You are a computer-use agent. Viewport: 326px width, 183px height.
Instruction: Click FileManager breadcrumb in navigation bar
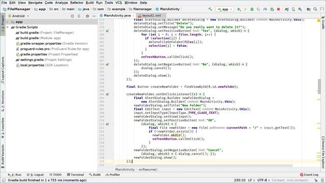[16, 9]
